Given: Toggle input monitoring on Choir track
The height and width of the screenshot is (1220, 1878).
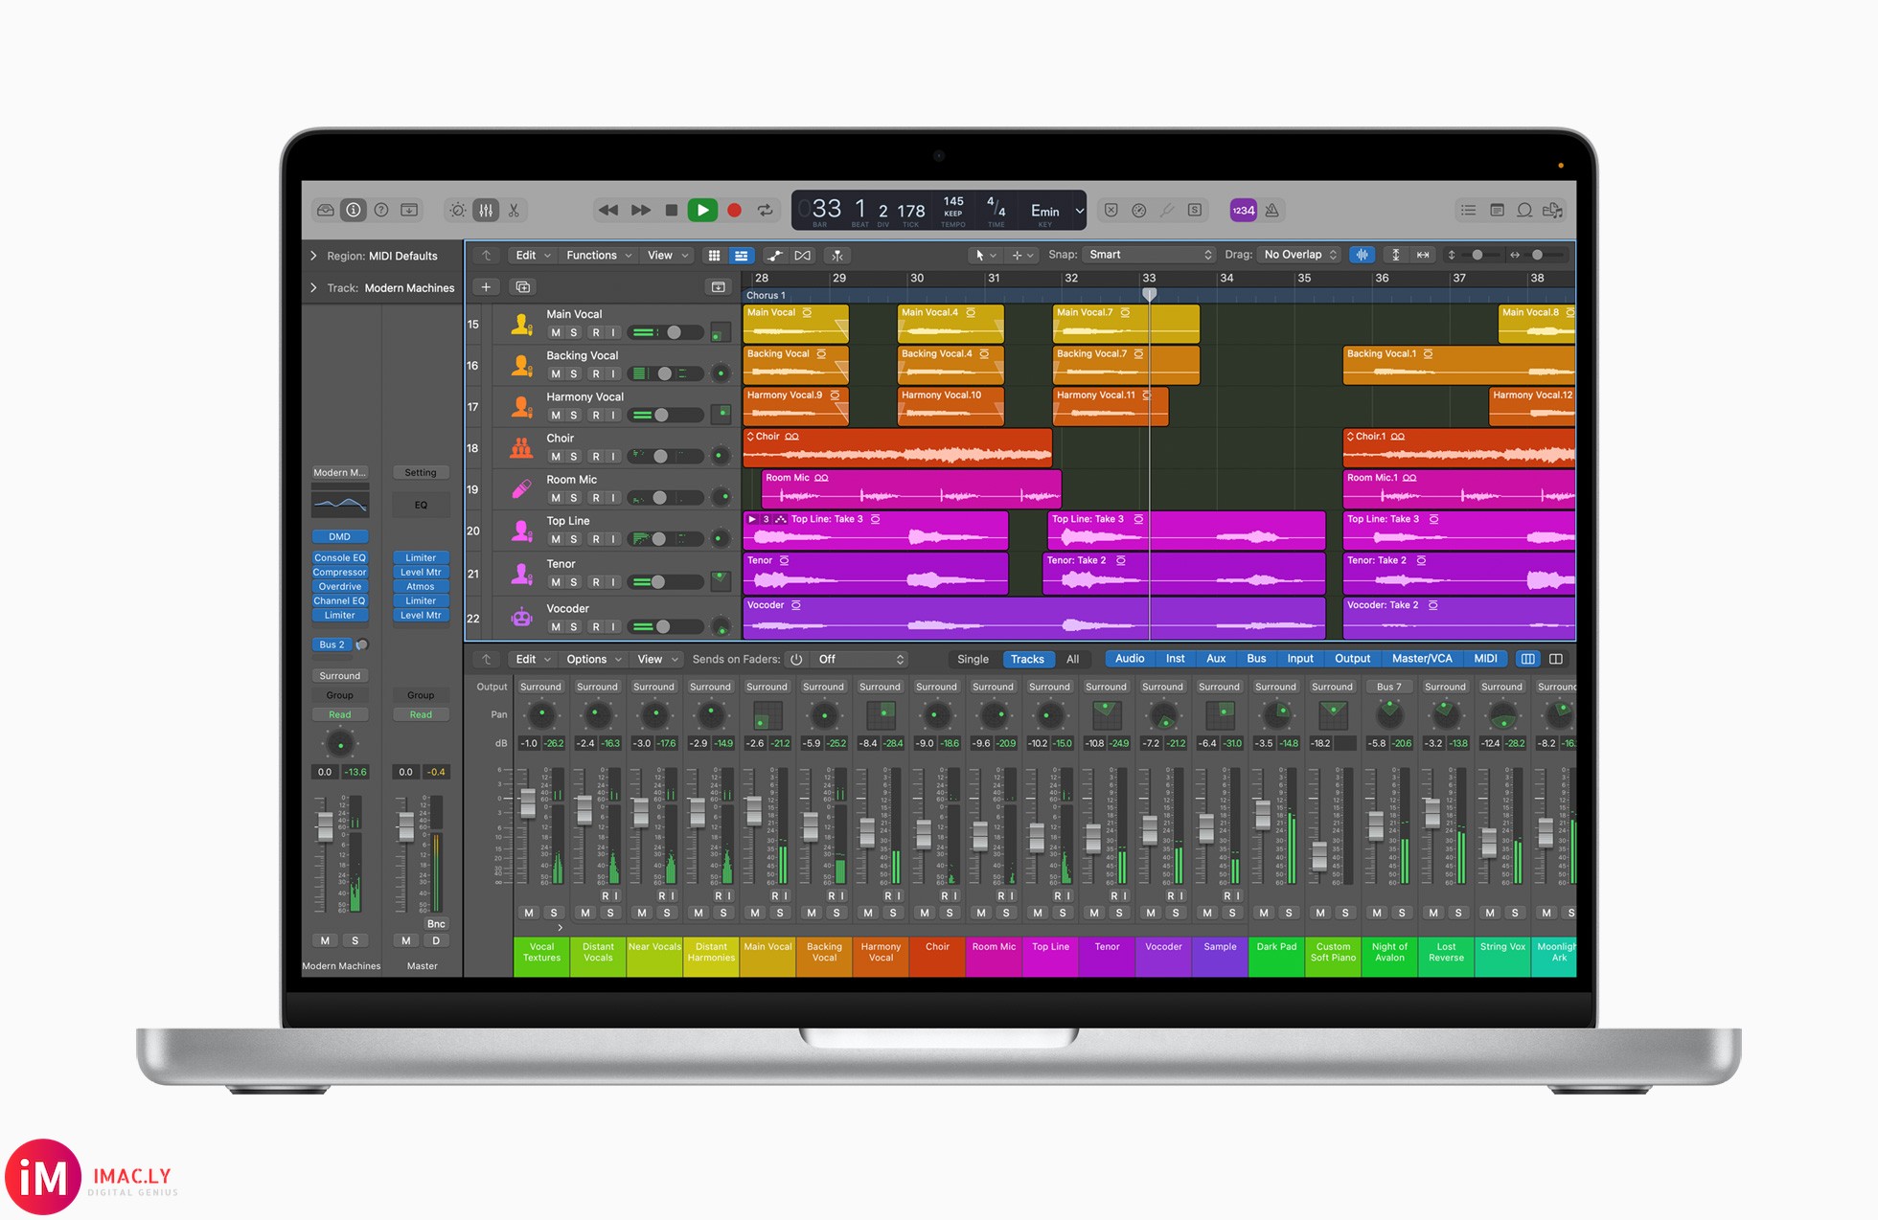Looking at the screenshot, I should coord(613,457).
